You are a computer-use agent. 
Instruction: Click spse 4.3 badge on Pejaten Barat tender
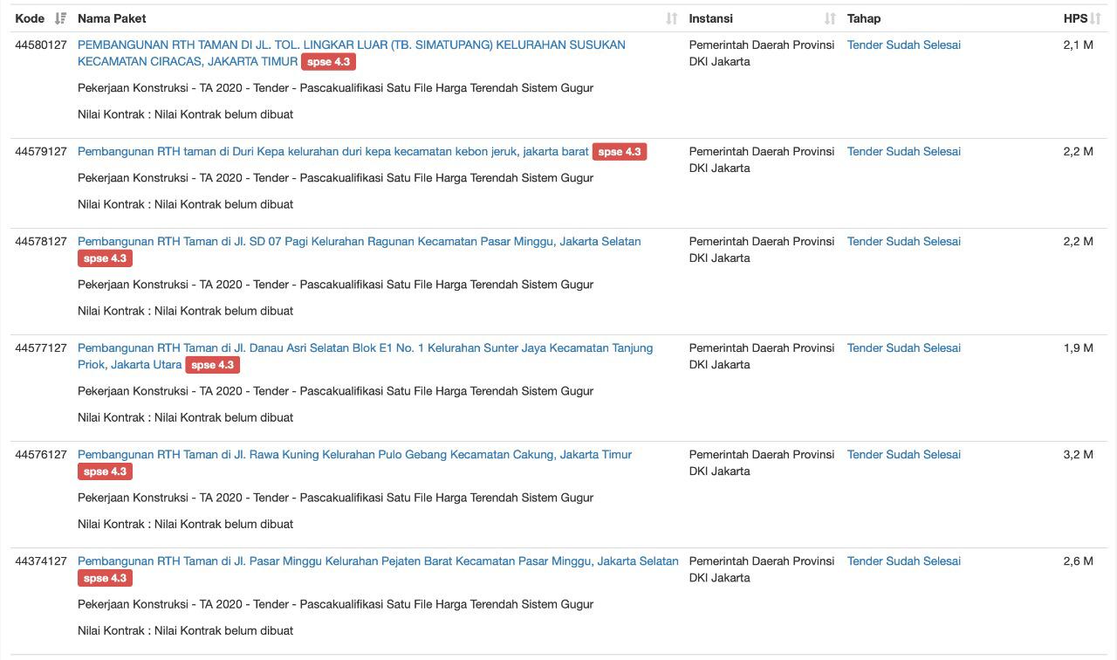(x=105, y=578)
